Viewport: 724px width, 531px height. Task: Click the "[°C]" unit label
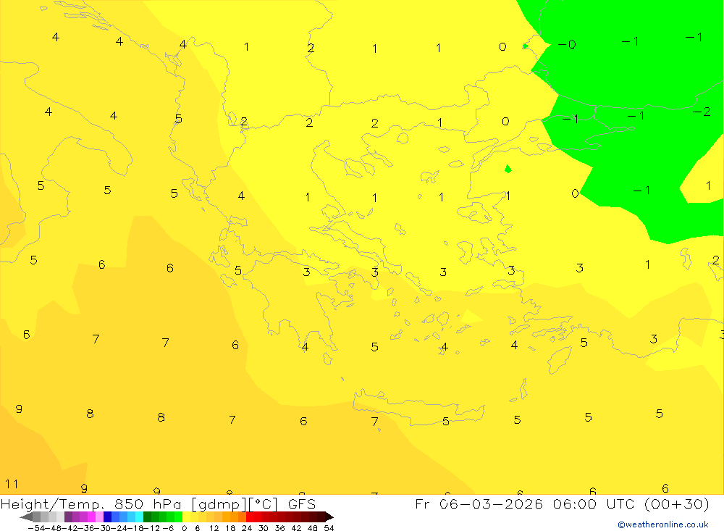tap(264, 503)
